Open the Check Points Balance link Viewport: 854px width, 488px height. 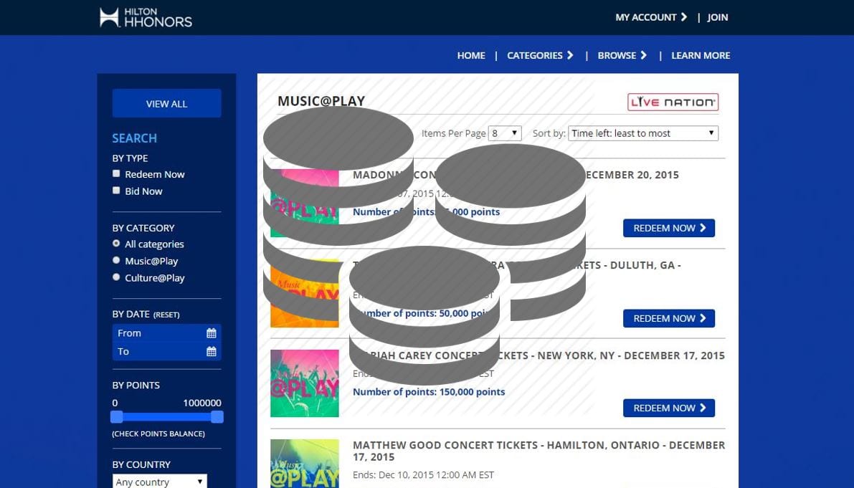coord(158,434)
